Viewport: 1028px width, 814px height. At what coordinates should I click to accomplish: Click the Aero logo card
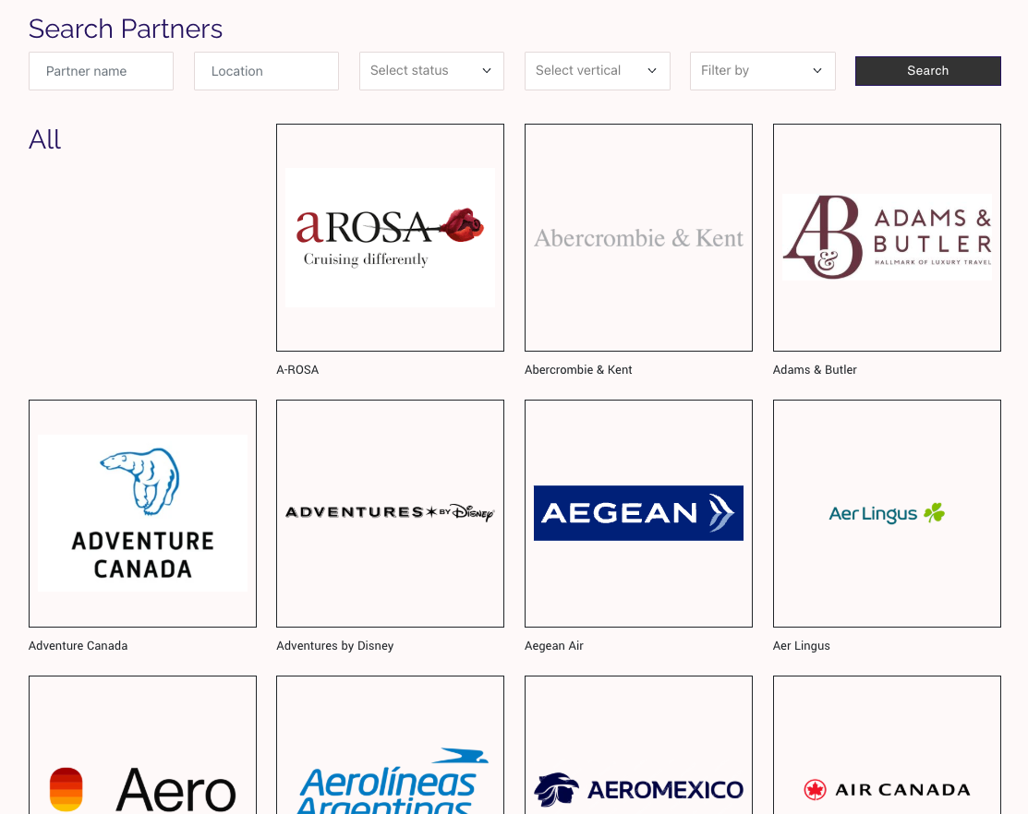pyautogui.click(x=142, y=748)
